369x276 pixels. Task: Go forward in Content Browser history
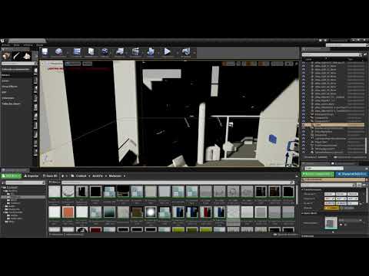click(x=67, y=176)
